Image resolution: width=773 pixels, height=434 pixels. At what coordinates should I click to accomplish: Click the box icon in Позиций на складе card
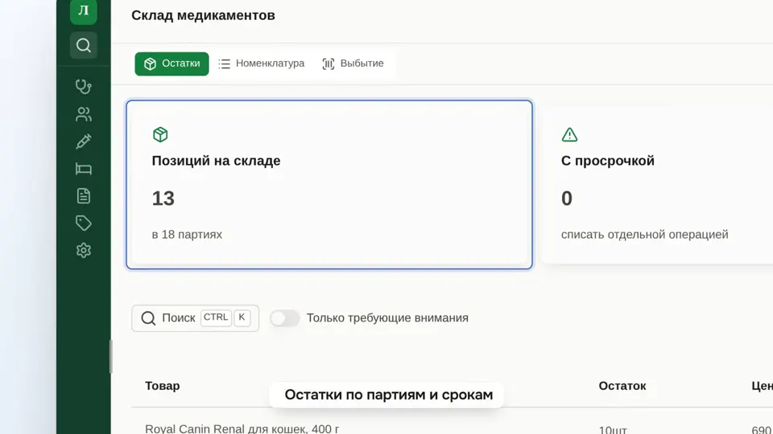point(160,134)
